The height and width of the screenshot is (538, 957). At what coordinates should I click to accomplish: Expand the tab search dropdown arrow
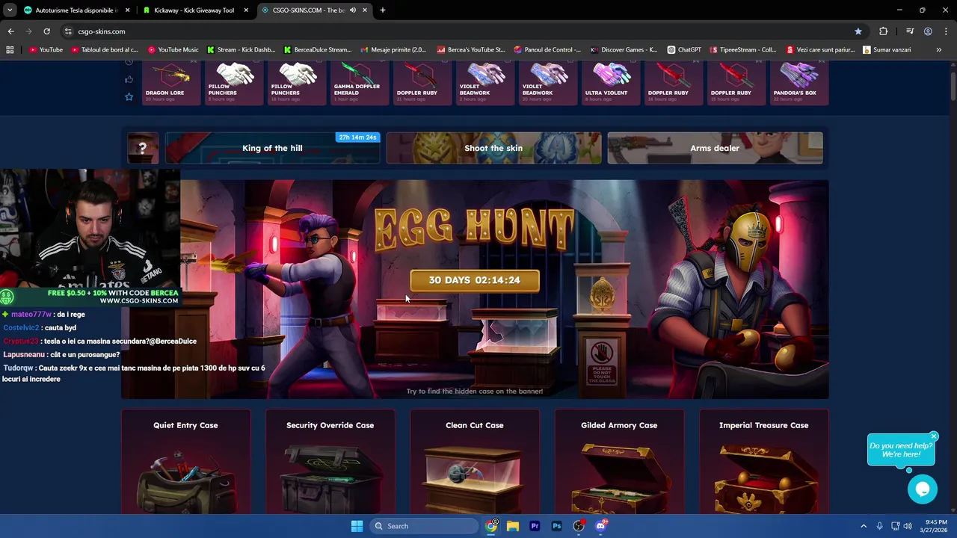9,10
